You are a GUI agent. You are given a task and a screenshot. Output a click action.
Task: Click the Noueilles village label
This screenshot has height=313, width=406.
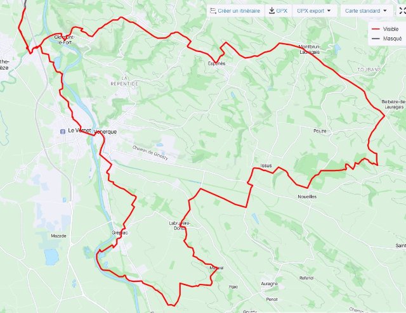[x=307, y=196]
